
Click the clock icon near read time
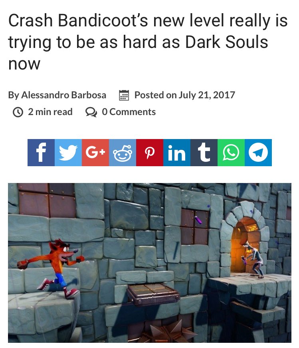click(18, 112)
